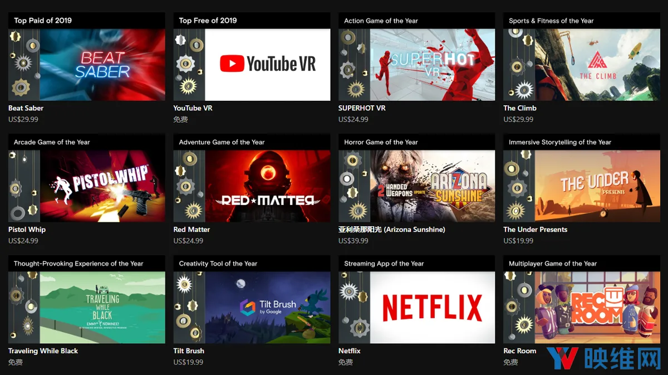
Task: Click The Climb title link
Action: click(520, 108)
